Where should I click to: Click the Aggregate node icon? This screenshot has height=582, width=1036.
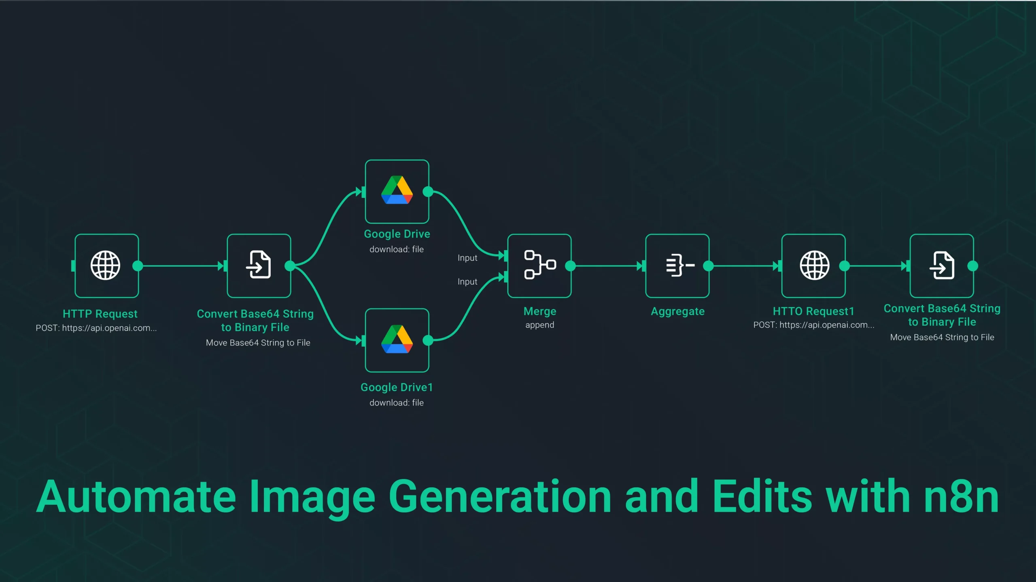click(677, 266)
